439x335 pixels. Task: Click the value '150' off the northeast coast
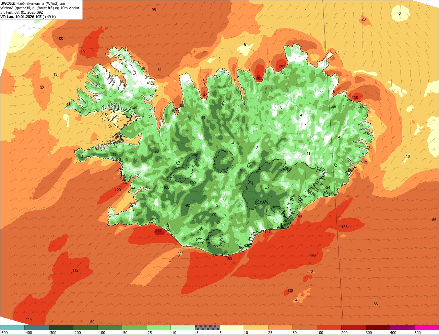point(355,97)
